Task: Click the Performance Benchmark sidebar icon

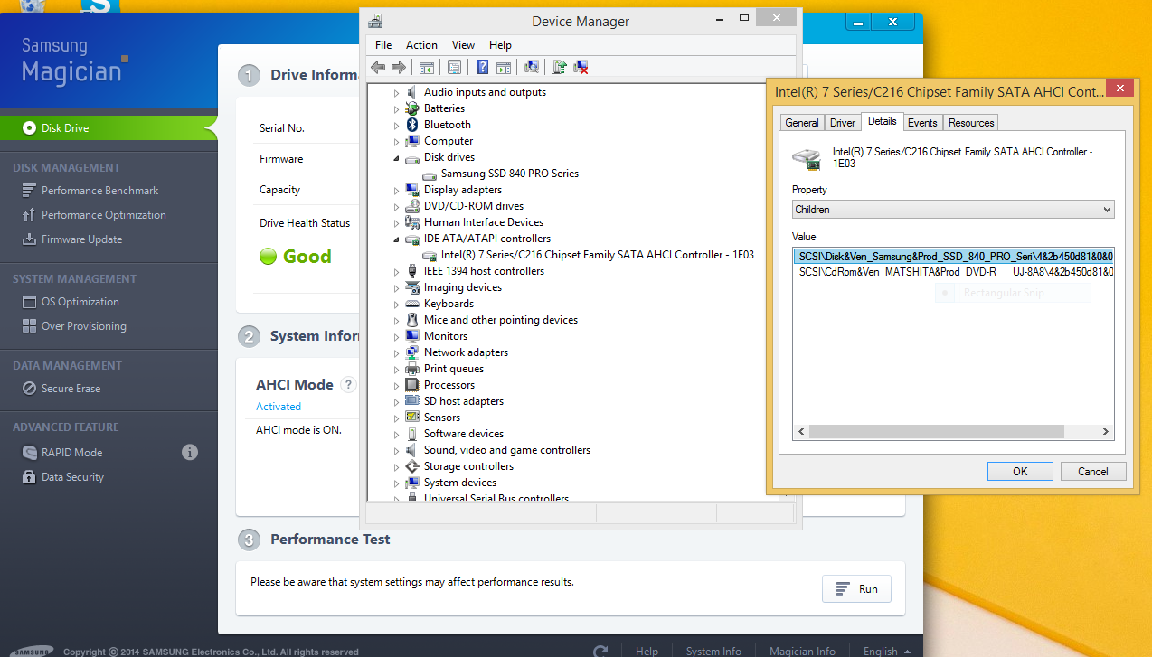Action: click(x=27, y=191)
